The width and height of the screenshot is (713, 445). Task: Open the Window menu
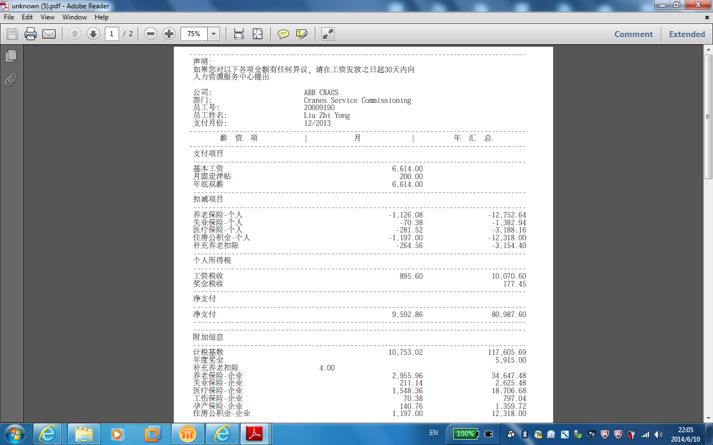click(75, 17)
